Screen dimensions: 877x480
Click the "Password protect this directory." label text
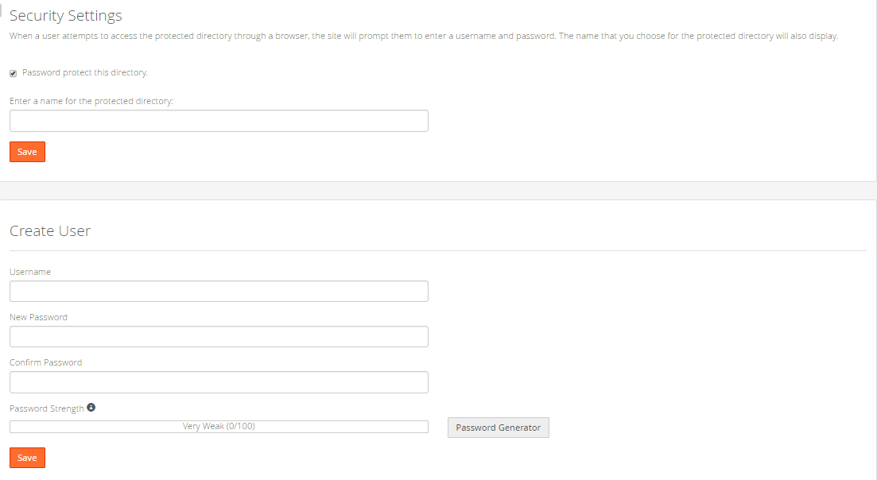tap(85, 72)
